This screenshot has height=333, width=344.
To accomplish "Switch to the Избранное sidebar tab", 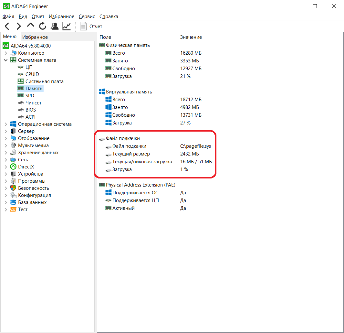I will click(35, 37).
